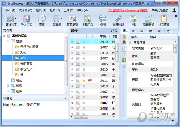Image resolution: width=180 pixels, height=127 pixels.
Task: Toggle star on bold 2007 record
Action: tap(84, 103)
